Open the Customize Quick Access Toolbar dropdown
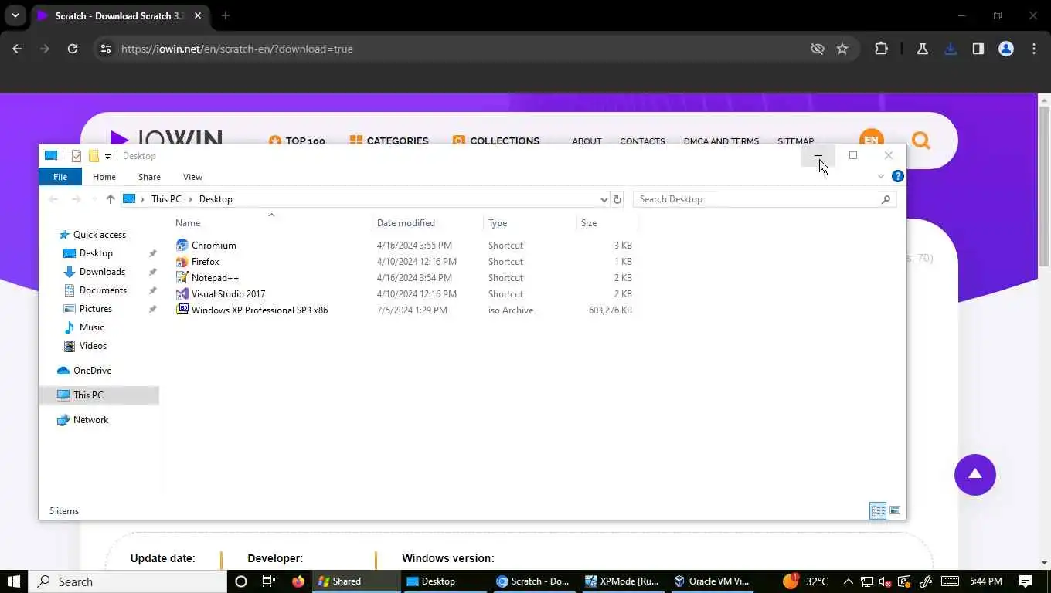This screenshot has width=1051, height=593. [107, 156]
